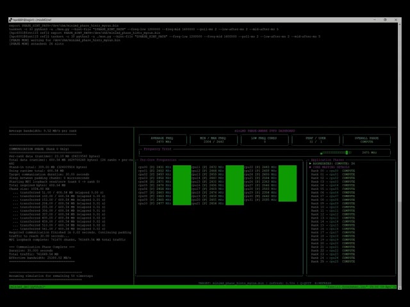The image size is (410, 307).
Task: Select the Rank 19 mapping row
Action: click(x=332, y=240)
